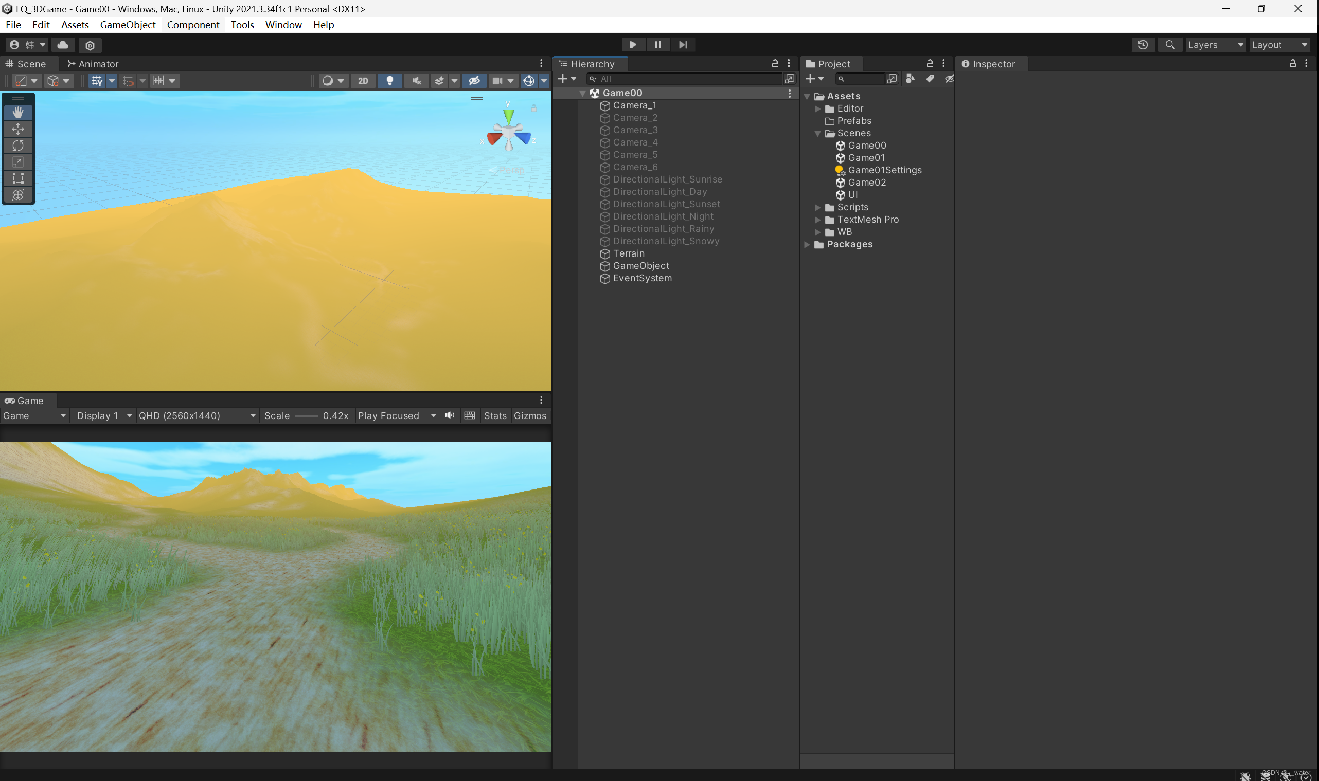Open the Layers dropdown

[1215, 45]
